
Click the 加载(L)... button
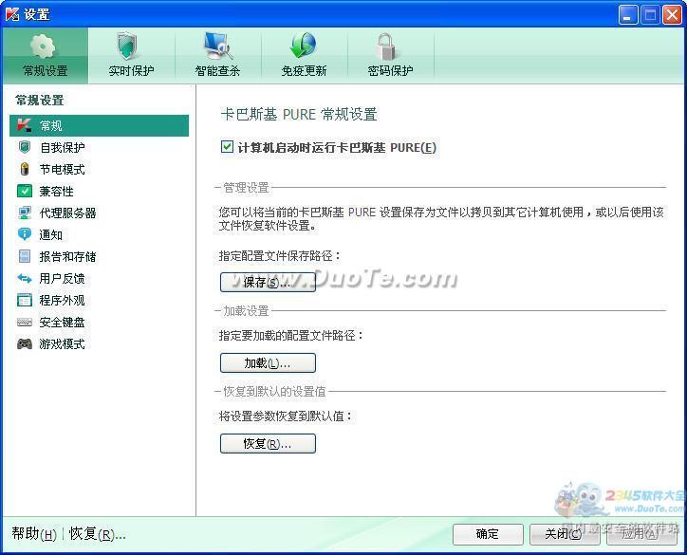tap(268, 362)
